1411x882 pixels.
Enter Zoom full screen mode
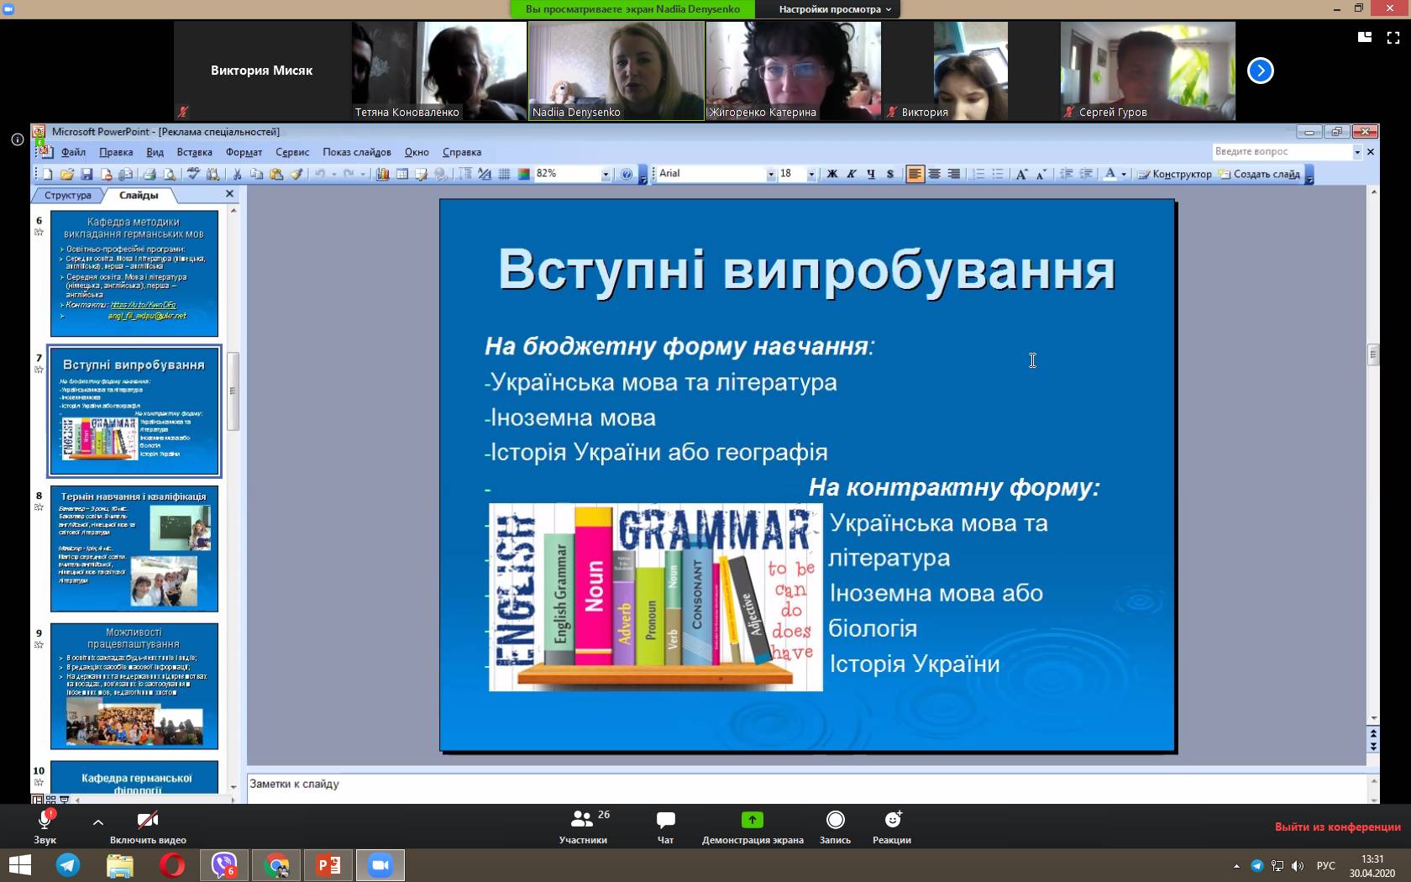click(x=1393, y=38)
